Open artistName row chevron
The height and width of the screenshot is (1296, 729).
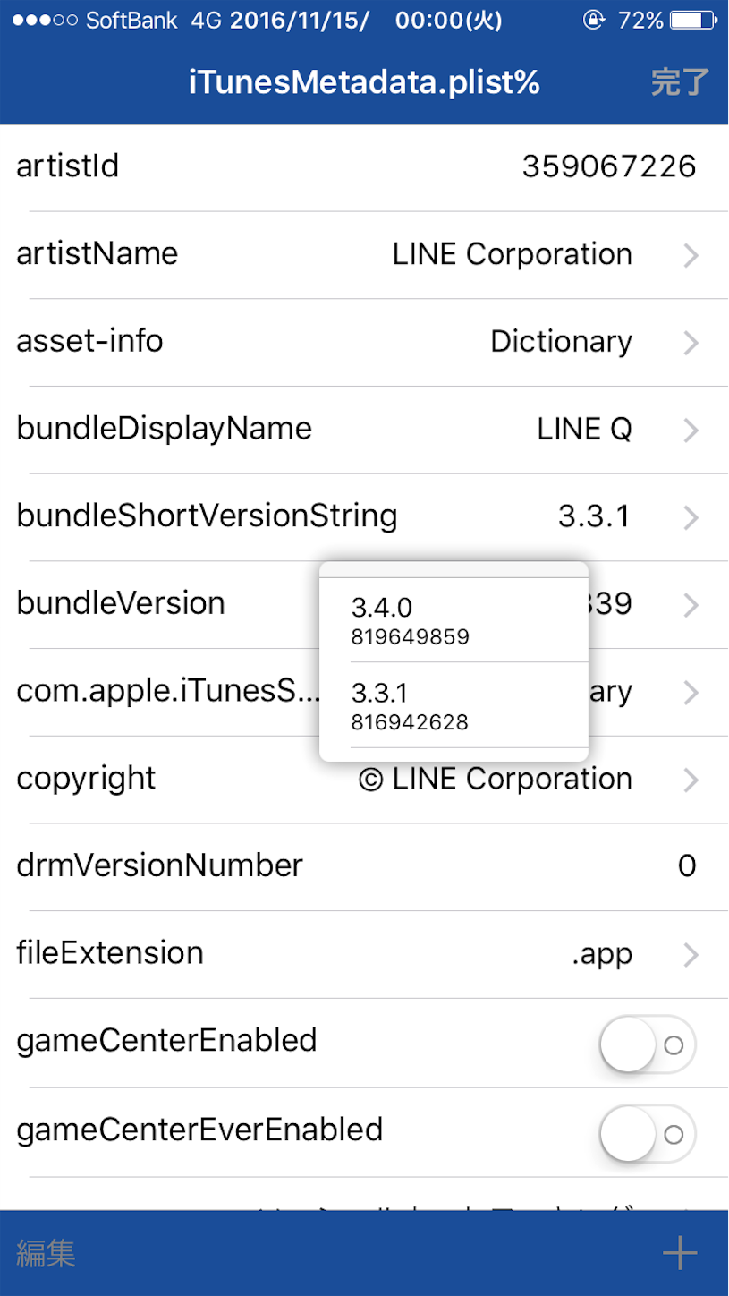691,256
